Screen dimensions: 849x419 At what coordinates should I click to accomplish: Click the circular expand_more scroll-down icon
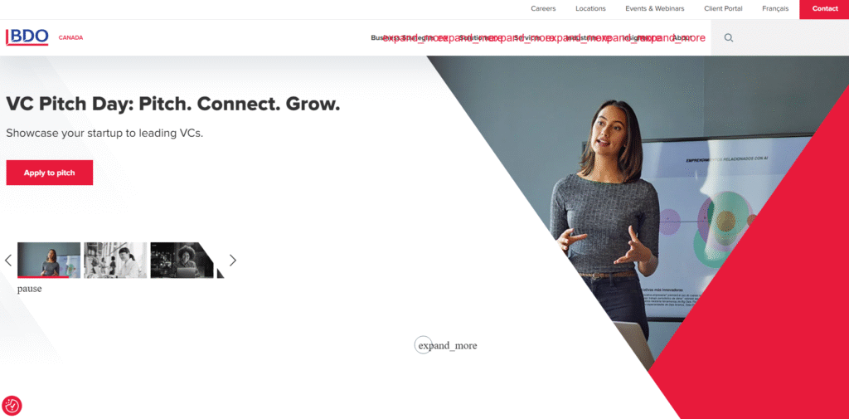[x=424, y=344]
